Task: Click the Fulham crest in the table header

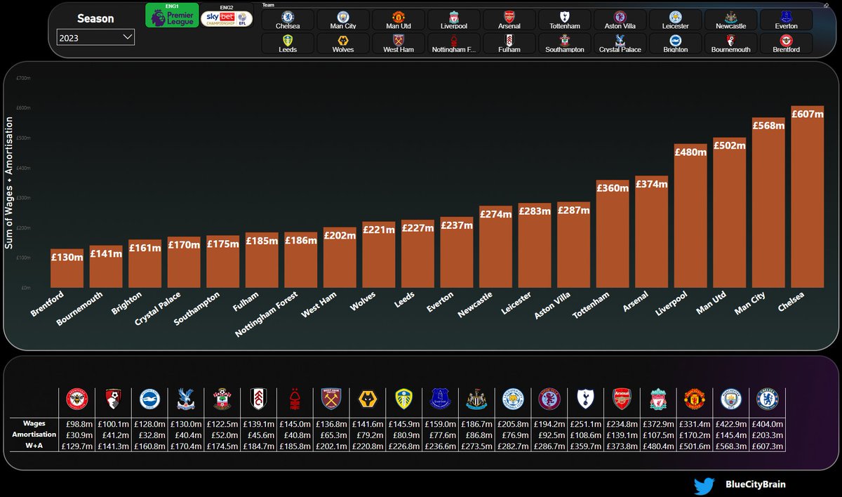Action: (x=258, y=399)
